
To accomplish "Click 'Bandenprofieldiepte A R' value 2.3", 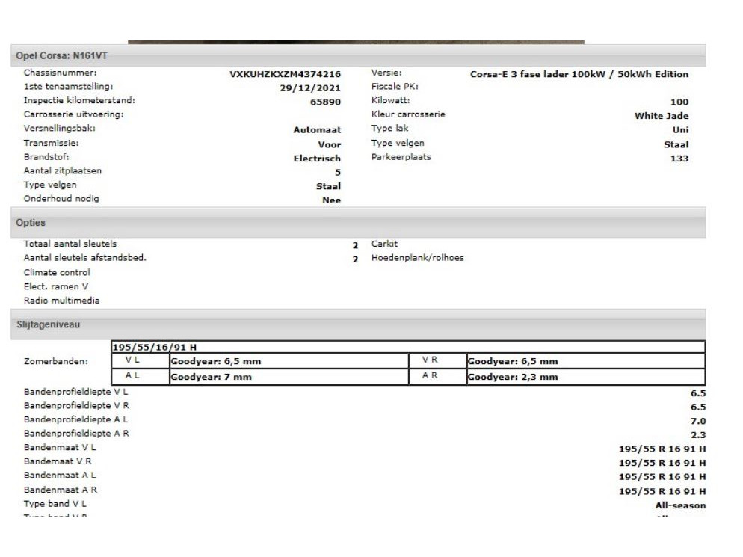I will (698, 434).
